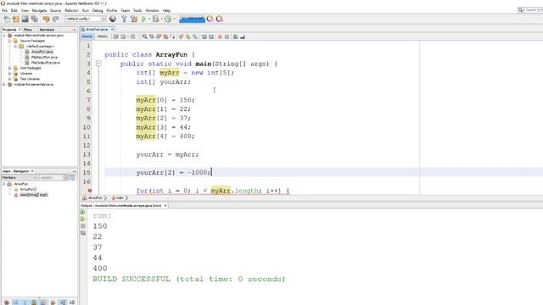Image resolution: width=543 pixels, height=305 pixels.
Task: Select FileInputFun.java in Projects tree
Action: (44, 57)
